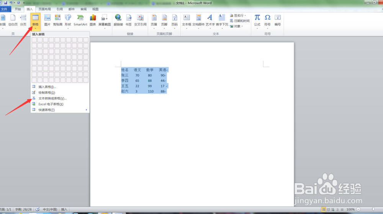Click the name 张三 in the document
Viewport: 383px width, 214px height.
tap(125, 75)
